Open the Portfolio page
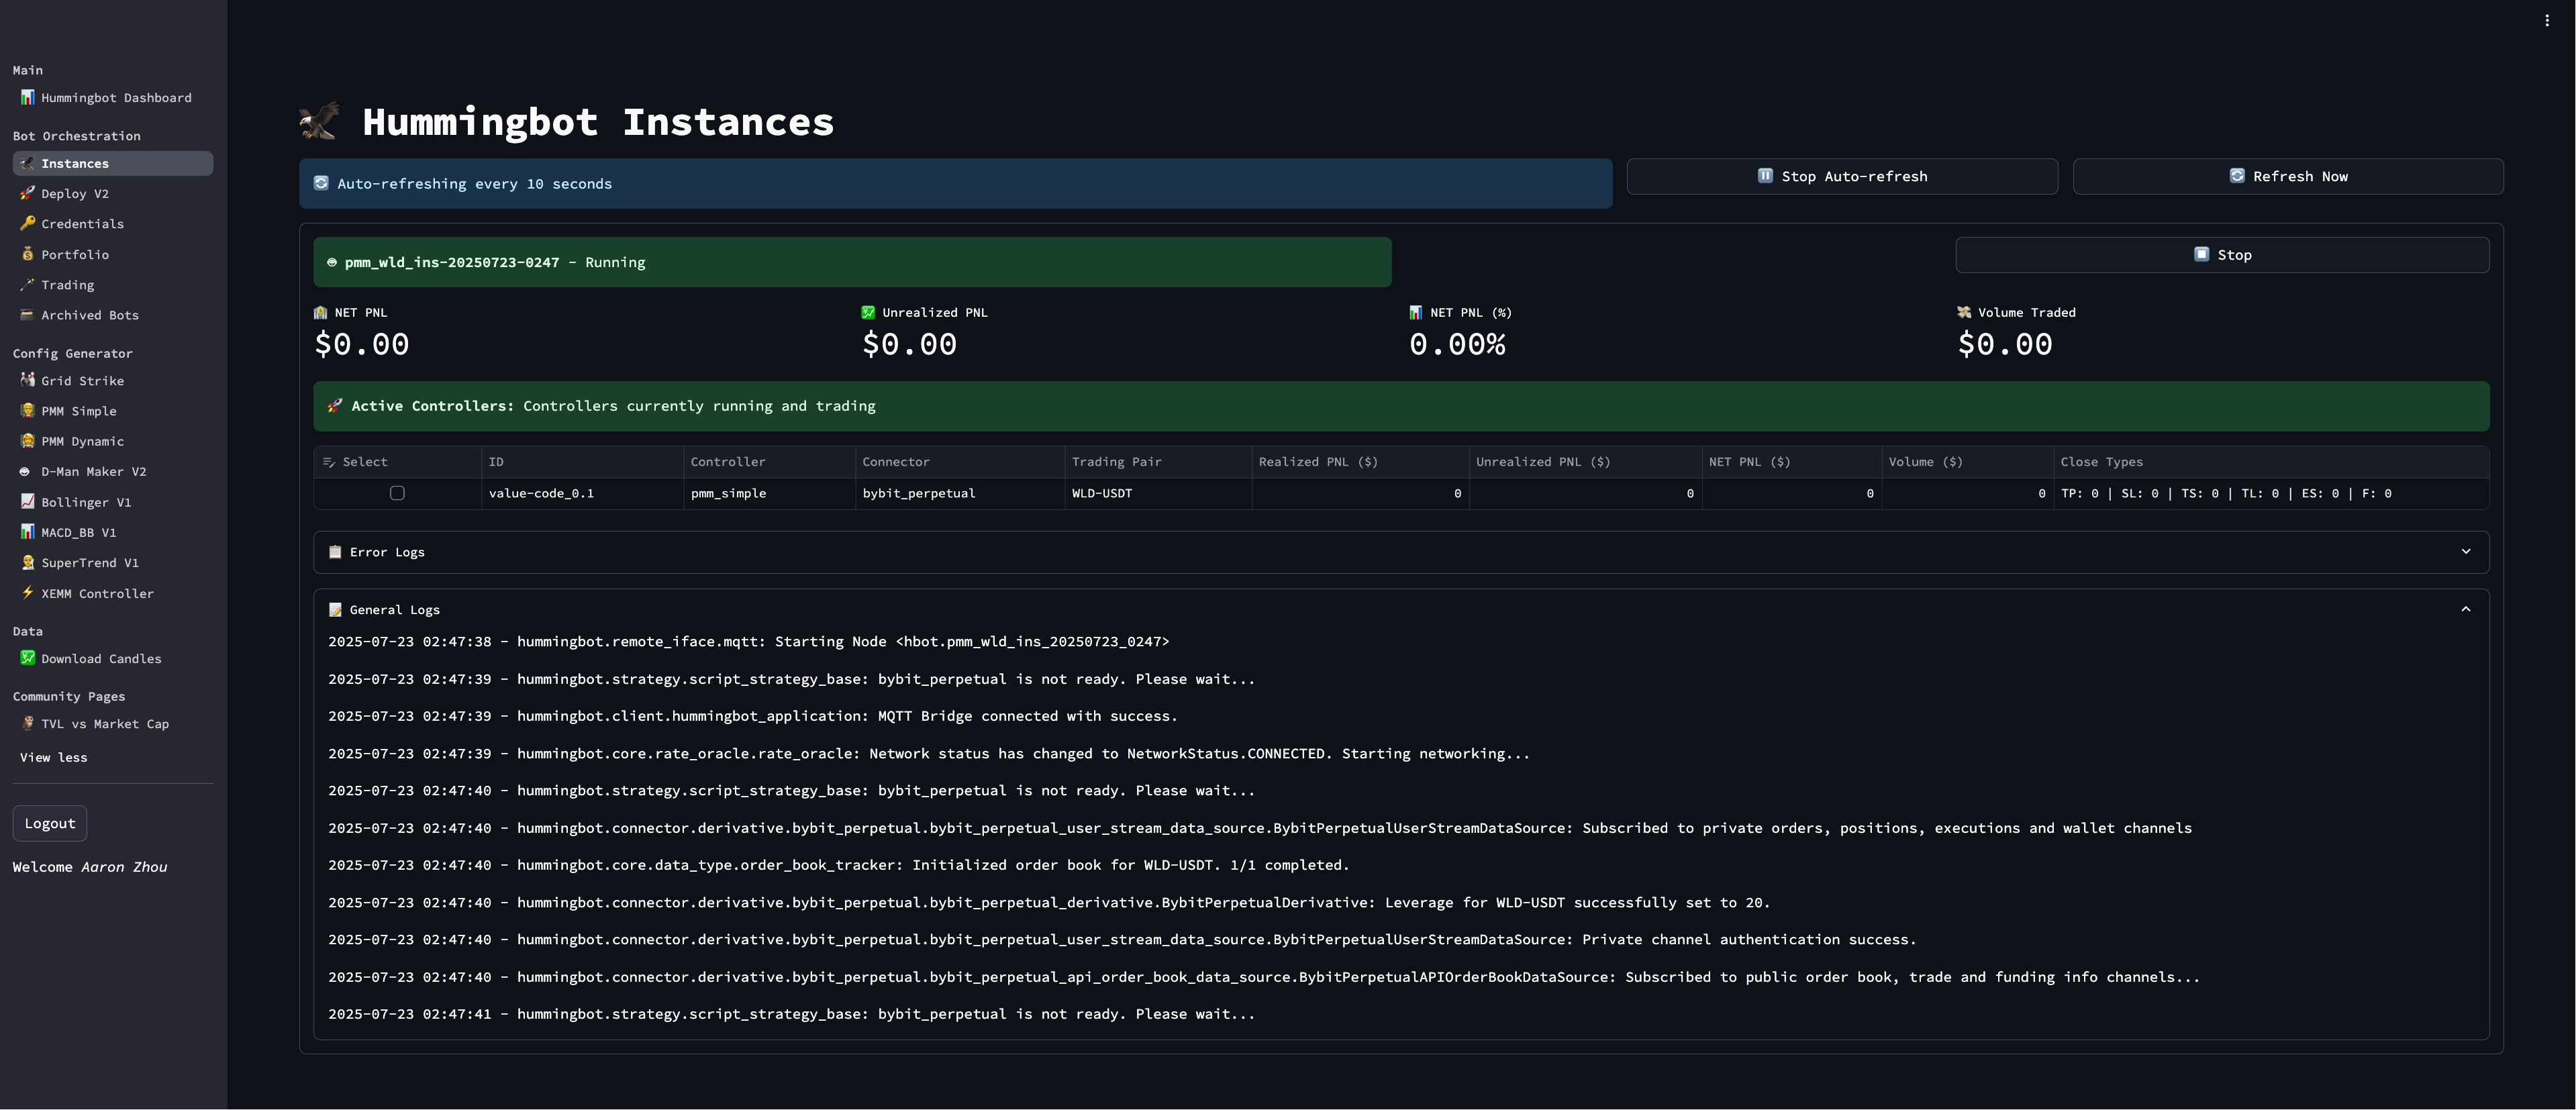2576x1110 pixels. (112, 255)
